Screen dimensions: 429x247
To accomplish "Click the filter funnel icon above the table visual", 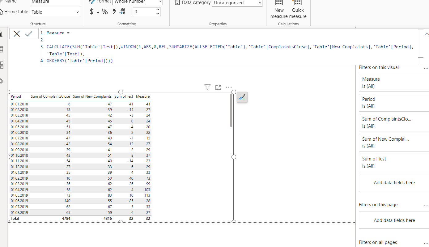I will click(207, 87).
